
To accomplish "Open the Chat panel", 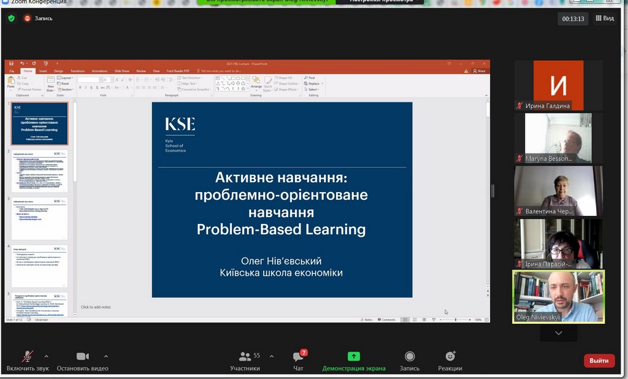I will pos(298,356).
